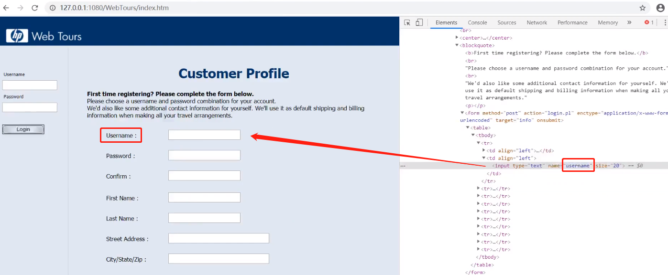The image size is (668, 275).
Task: Bookmark the page with the star icon
Action: (643, 8)
